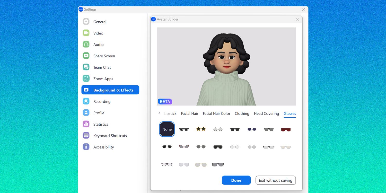Open the Share Screen section
Image resolution: width=386 pixels, height=193 pixels.
(x=104, y=56)
